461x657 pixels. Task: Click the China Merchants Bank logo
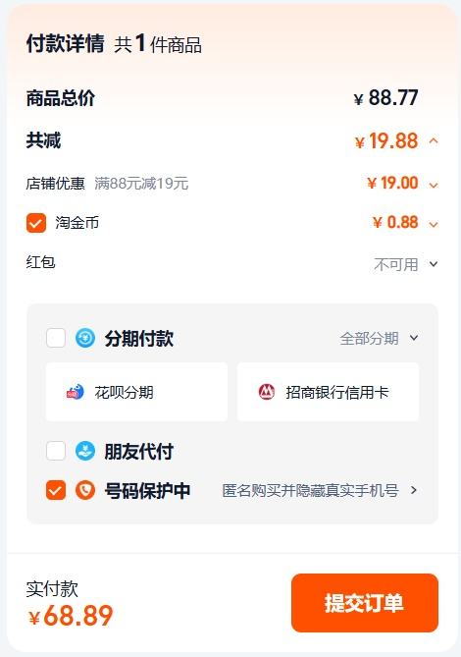point(267,392)
